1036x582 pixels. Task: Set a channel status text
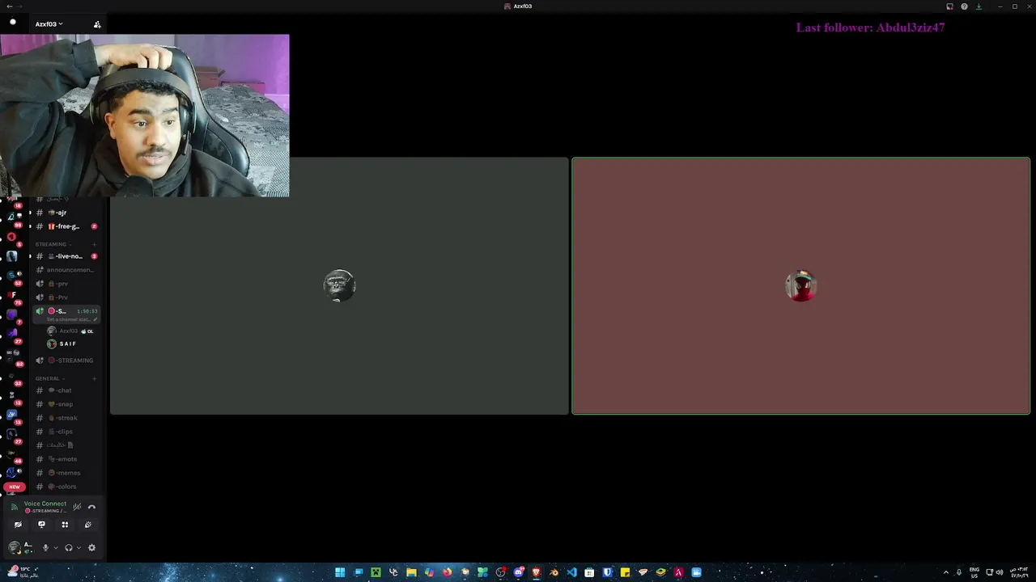coord(71,319)
